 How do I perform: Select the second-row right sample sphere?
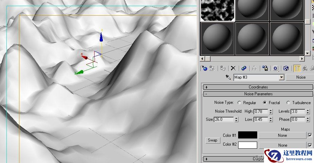click(x=287, y=38)
